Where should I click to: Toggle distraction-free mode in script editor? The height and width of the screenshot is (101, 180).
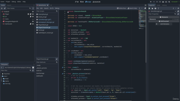[146, 5]
